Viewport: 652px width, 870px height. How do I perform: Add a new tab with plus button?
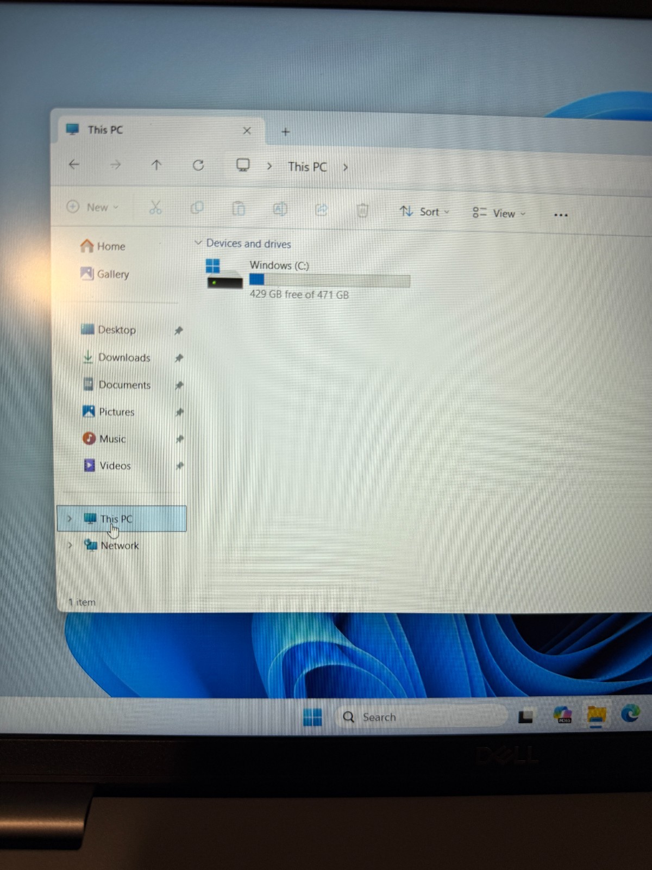(285, 132)
